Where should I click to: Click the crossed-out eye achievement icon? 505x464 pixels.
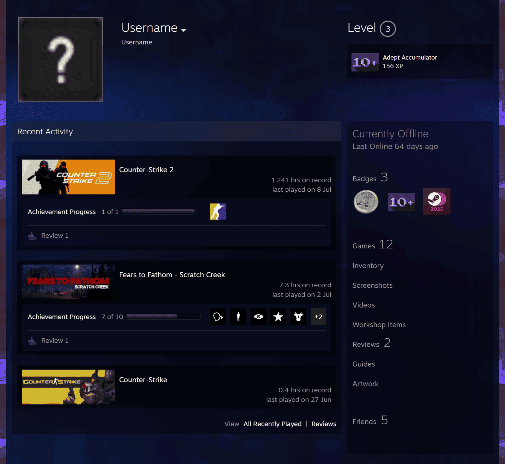[258, 317]
